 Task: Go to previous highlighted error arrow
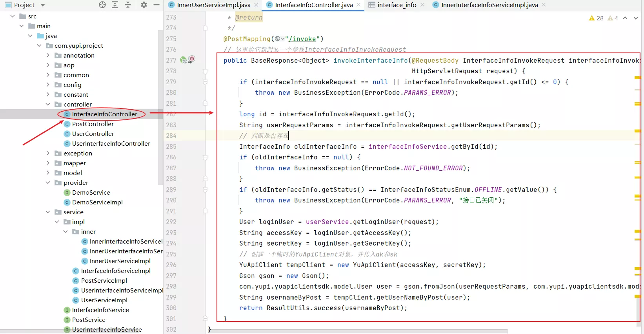625,18
